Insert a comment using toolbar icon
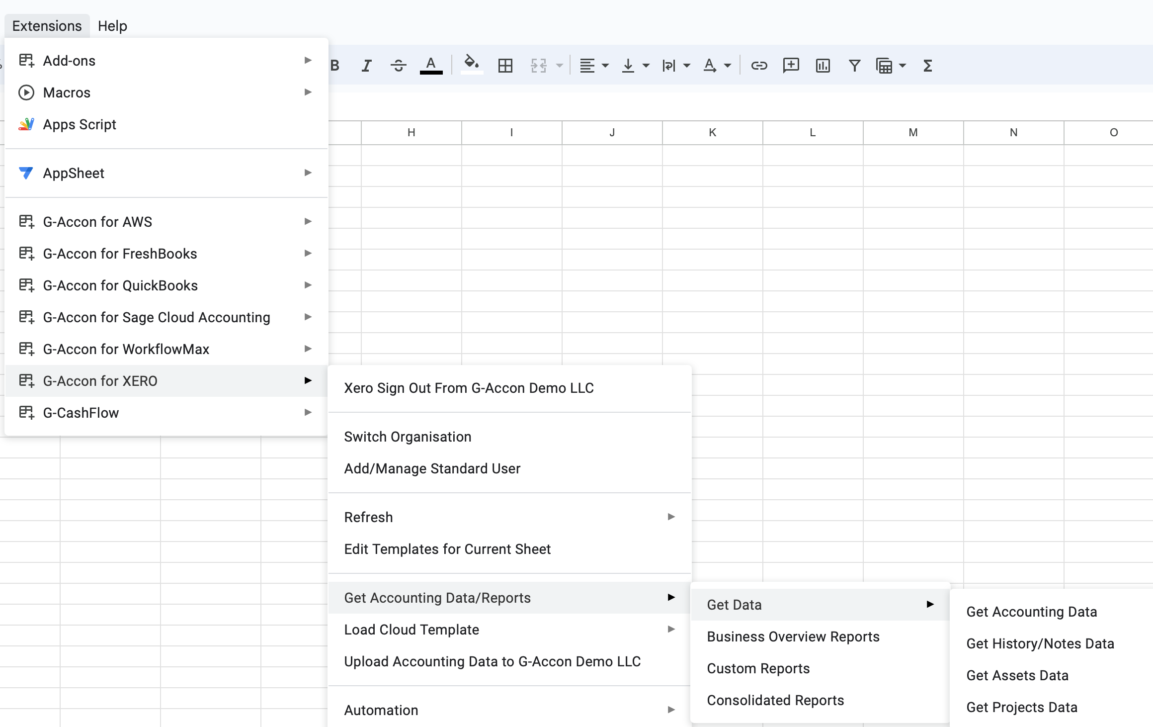The image size is (1153, 727). [791, 66]
